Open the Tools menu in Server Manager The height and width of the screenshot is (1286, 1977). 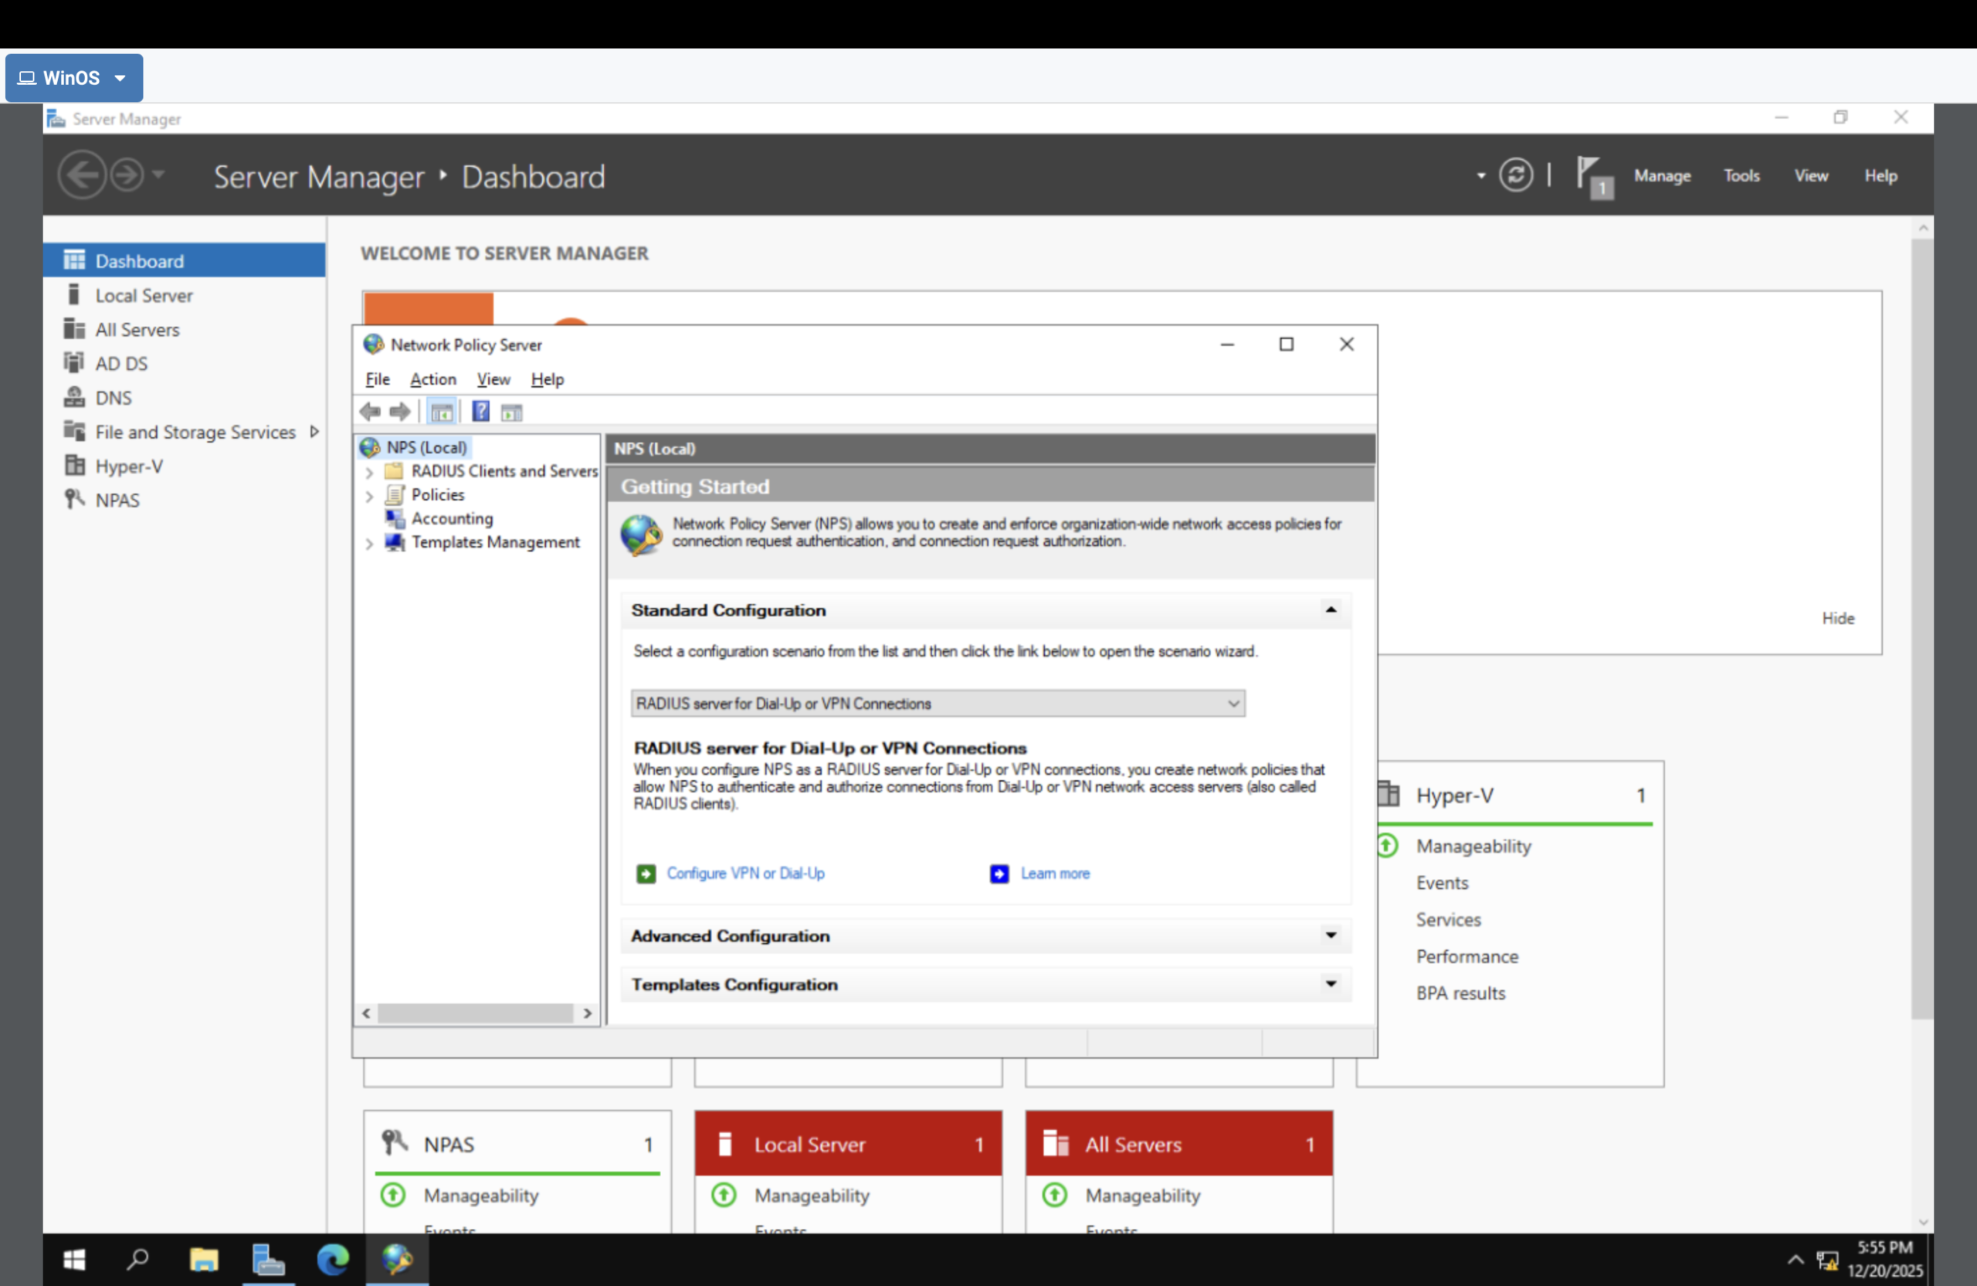[1742, 175]
